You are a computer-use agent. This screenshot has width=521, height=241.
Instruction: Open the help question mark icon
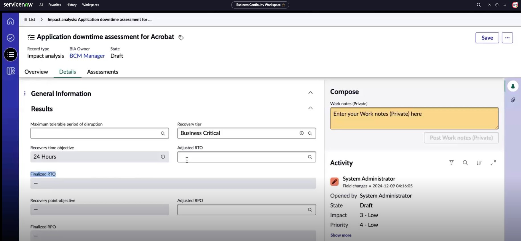click(497, 5)
